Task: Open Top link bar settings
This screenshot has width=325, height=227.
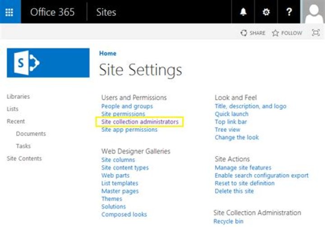Action: [231, 122]
